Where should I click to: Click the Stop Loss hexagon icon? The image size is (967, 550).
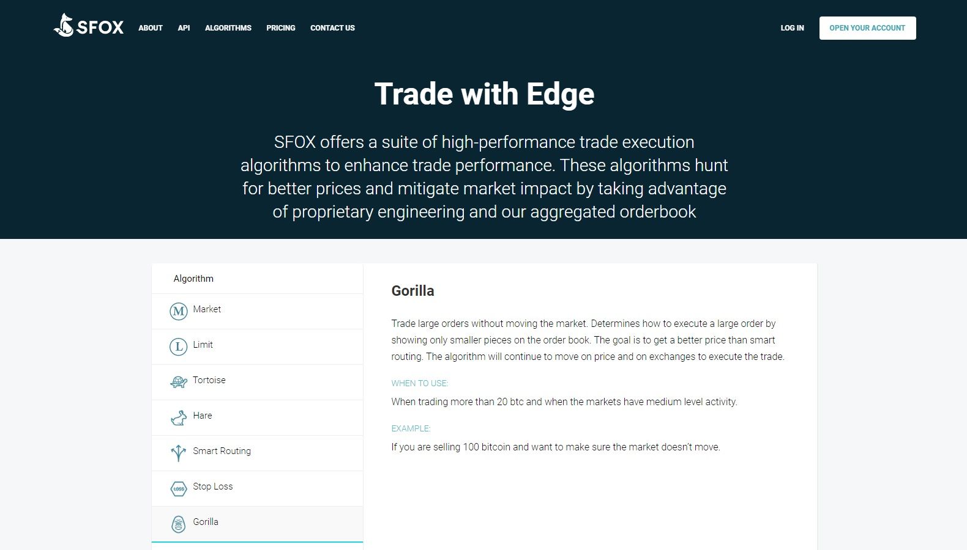tap(178, 488)
